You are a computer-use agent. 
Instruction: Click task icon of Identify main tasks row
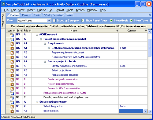(x=12, y=66)
